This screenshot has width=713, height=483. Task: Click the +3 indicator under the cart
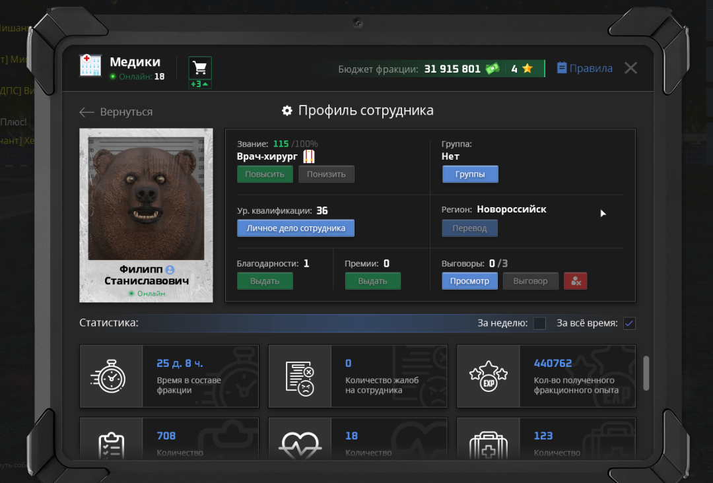tap(199, 84)
